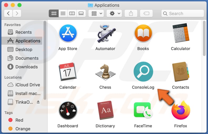Select the Calculator app icon
208x134 pixels.
pos(181,33)
